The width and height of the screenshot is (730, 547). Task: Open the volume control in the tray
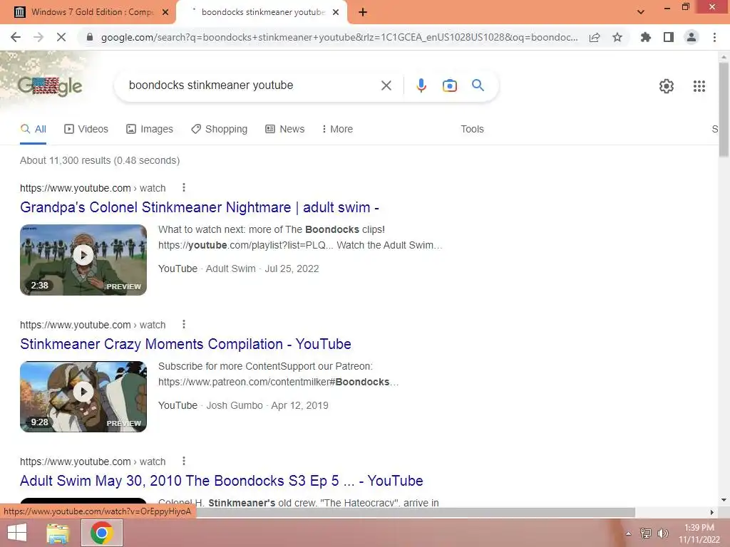point(662,533)
